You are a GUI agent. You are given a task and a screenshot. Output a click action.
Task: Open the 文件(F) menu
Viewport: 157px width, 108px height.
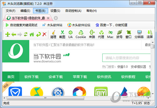10,11
